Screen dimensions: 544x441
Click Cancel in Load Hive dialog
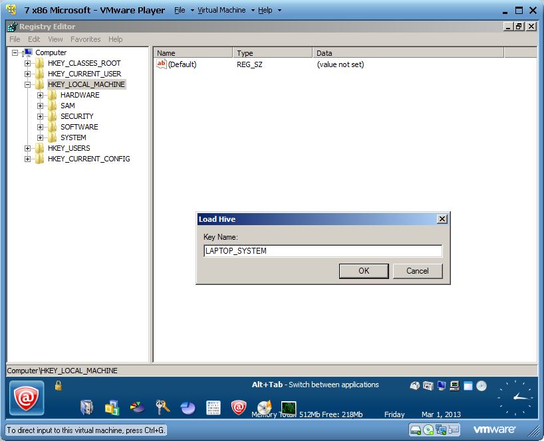(418, 271)
